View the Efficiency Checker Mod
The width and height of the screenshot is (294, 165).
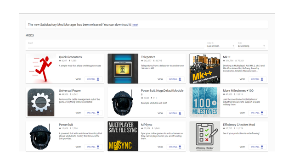pos(242,147)
